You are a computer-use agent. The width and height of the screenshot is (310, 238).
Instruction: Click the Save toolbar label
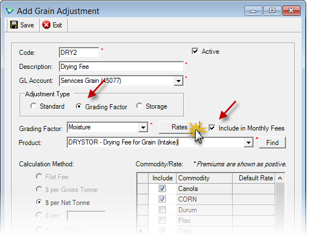pos(27,25)
